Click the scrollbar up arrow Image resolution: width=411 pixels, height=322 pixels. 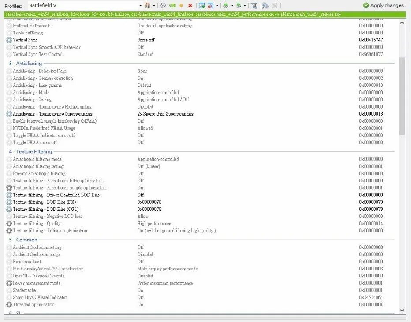click(x=402, y=23)
